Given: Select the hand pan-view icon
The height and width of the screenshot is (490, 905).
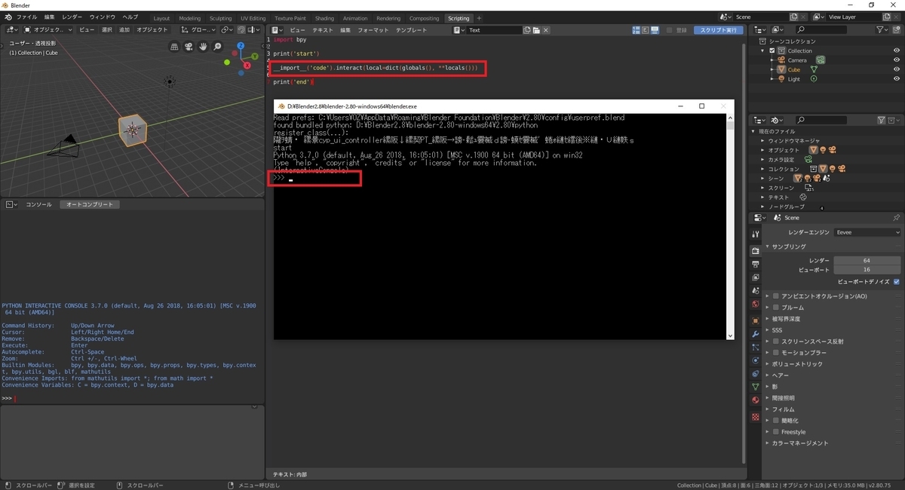Looking at the screenshot, I should pos(204,47).
